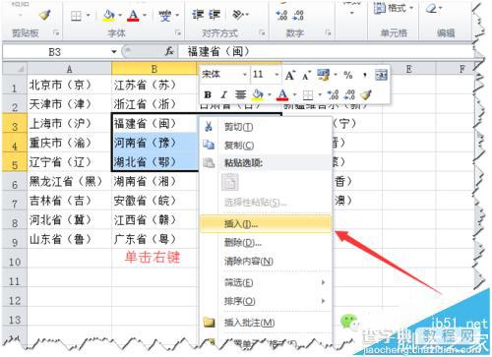The width and height of the screenshot is (492, 357).
Task: Toggle center alignment in the mini toolbar
Action: tap(240, 95)
